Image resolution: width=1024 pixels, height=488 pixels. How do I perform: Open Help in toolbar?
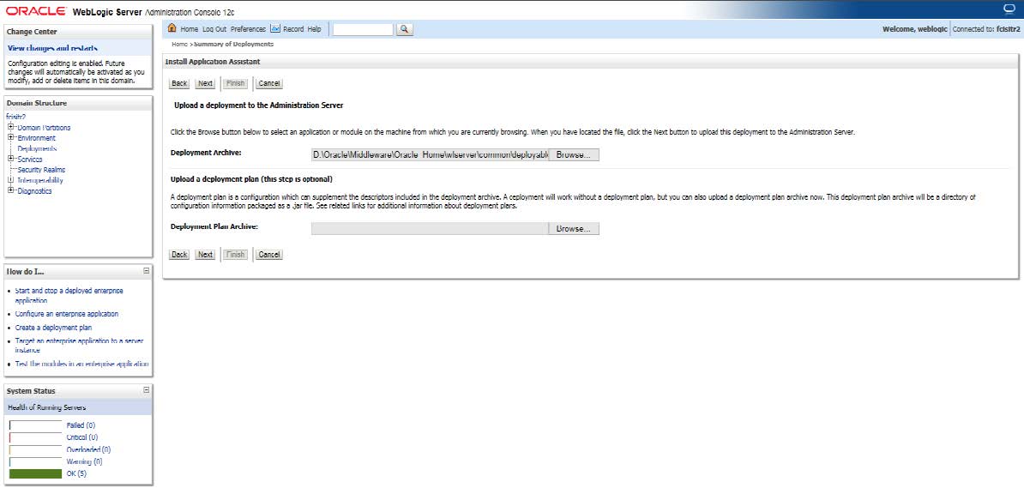314,29
